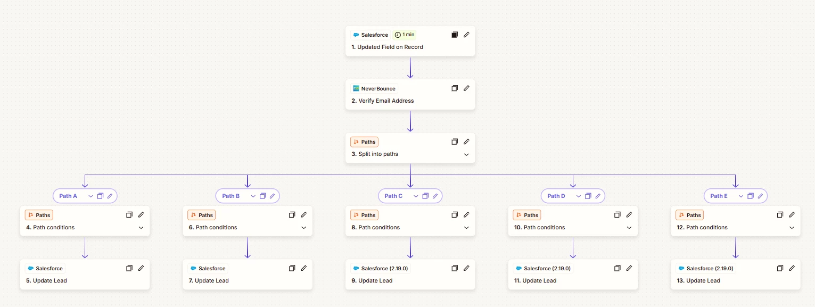This screenshot has width=815, height=307.
Task: Rename Path D with its pencil icon
Action: (x=598, y=196)
